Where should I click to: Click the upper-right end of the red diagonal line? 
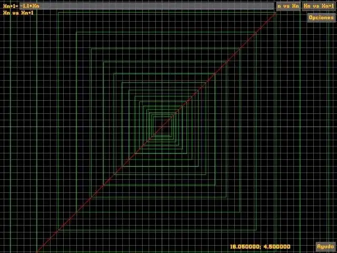pos(275,13)
